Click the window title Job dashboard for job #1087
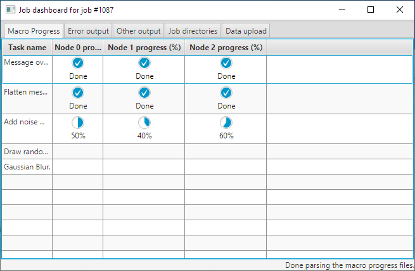This screenshot has width=415, height=271. [x=66, y=10]
